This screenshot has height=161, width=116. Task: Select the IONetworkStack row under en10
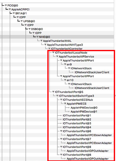(81, 84)
